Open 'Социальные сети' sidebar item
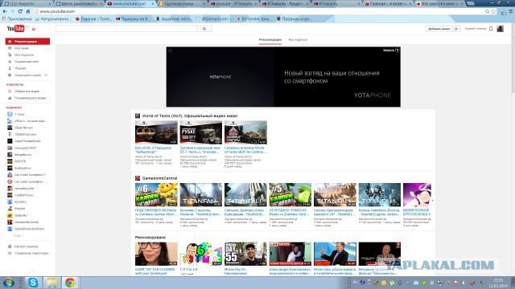Image resolution: width=515 pixels, height=289 pixels. pyautogui.click(x=27, y=62)
